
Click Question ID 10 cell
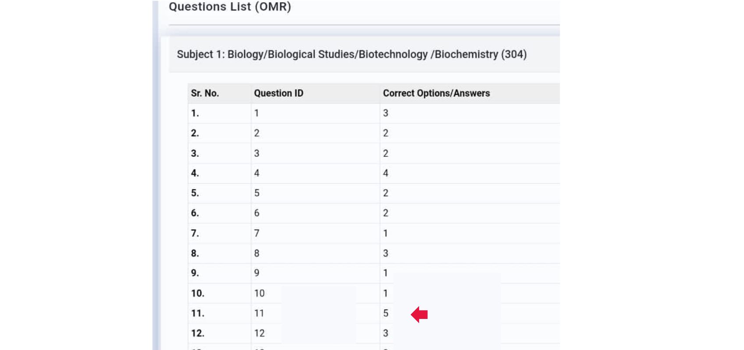coord(259,293)
